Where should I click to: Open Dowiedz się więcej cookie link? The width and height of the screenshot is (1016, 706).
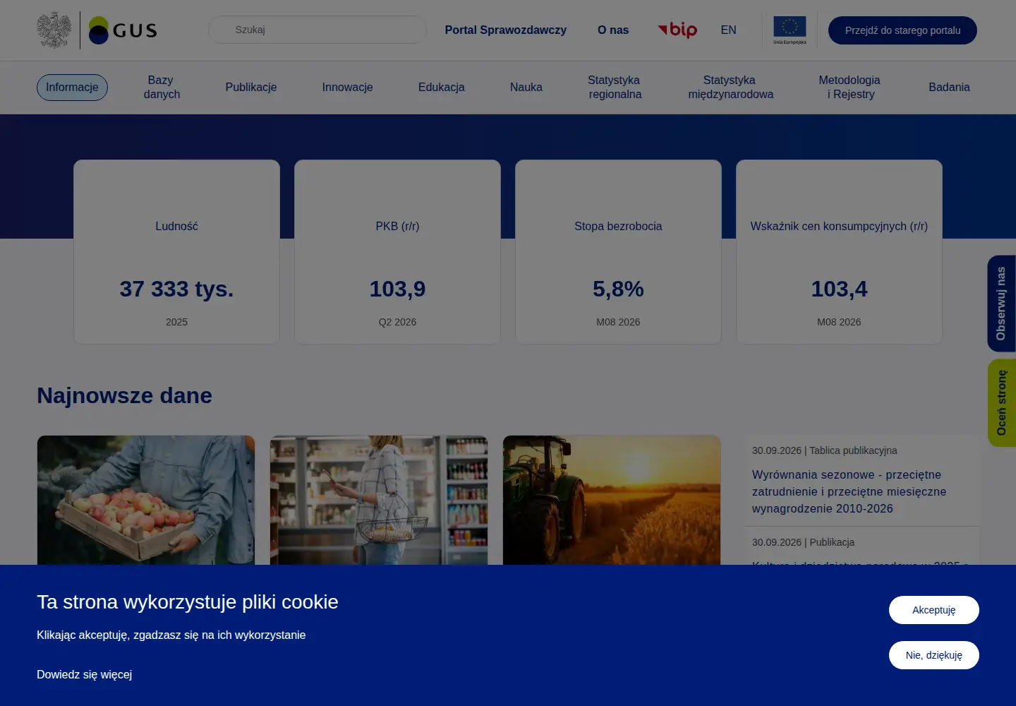click(85, 674)
